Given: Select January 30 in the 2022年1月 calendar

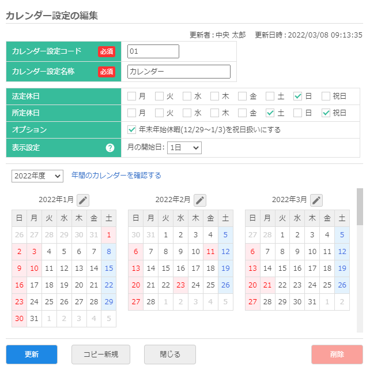Looking at the screenshot, I should click(19, 319).
